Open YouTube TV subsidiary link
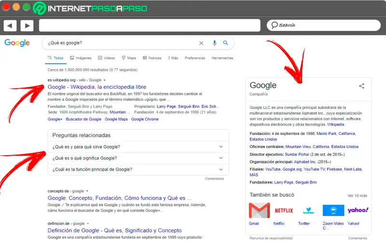The width and height of the screenshot is (386, 241). click(x=314, y=169)
